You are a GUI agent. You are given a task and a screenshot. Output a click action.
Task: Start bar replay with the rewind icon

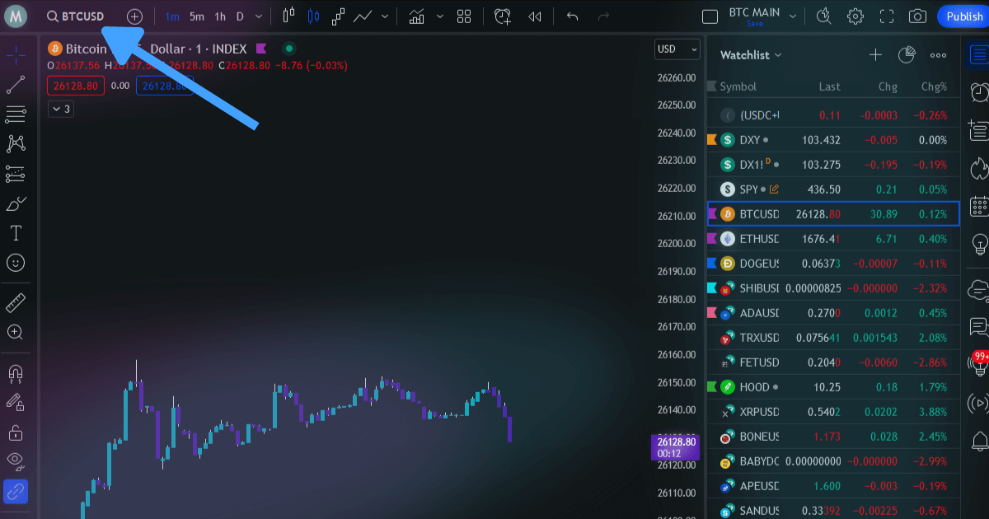coord(535,16)
